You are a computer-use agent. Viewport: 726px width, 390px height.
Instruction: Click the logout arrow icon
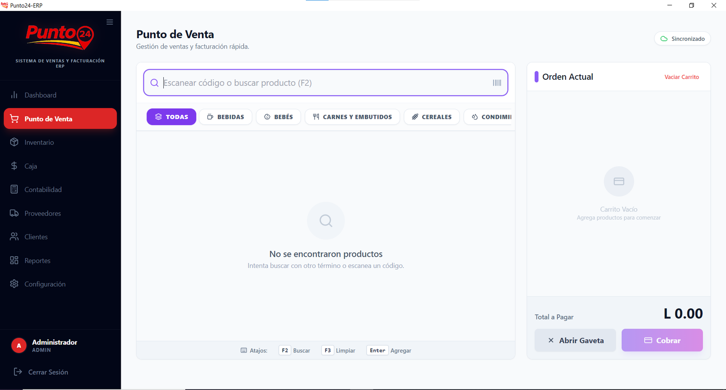tap(18, 372)
